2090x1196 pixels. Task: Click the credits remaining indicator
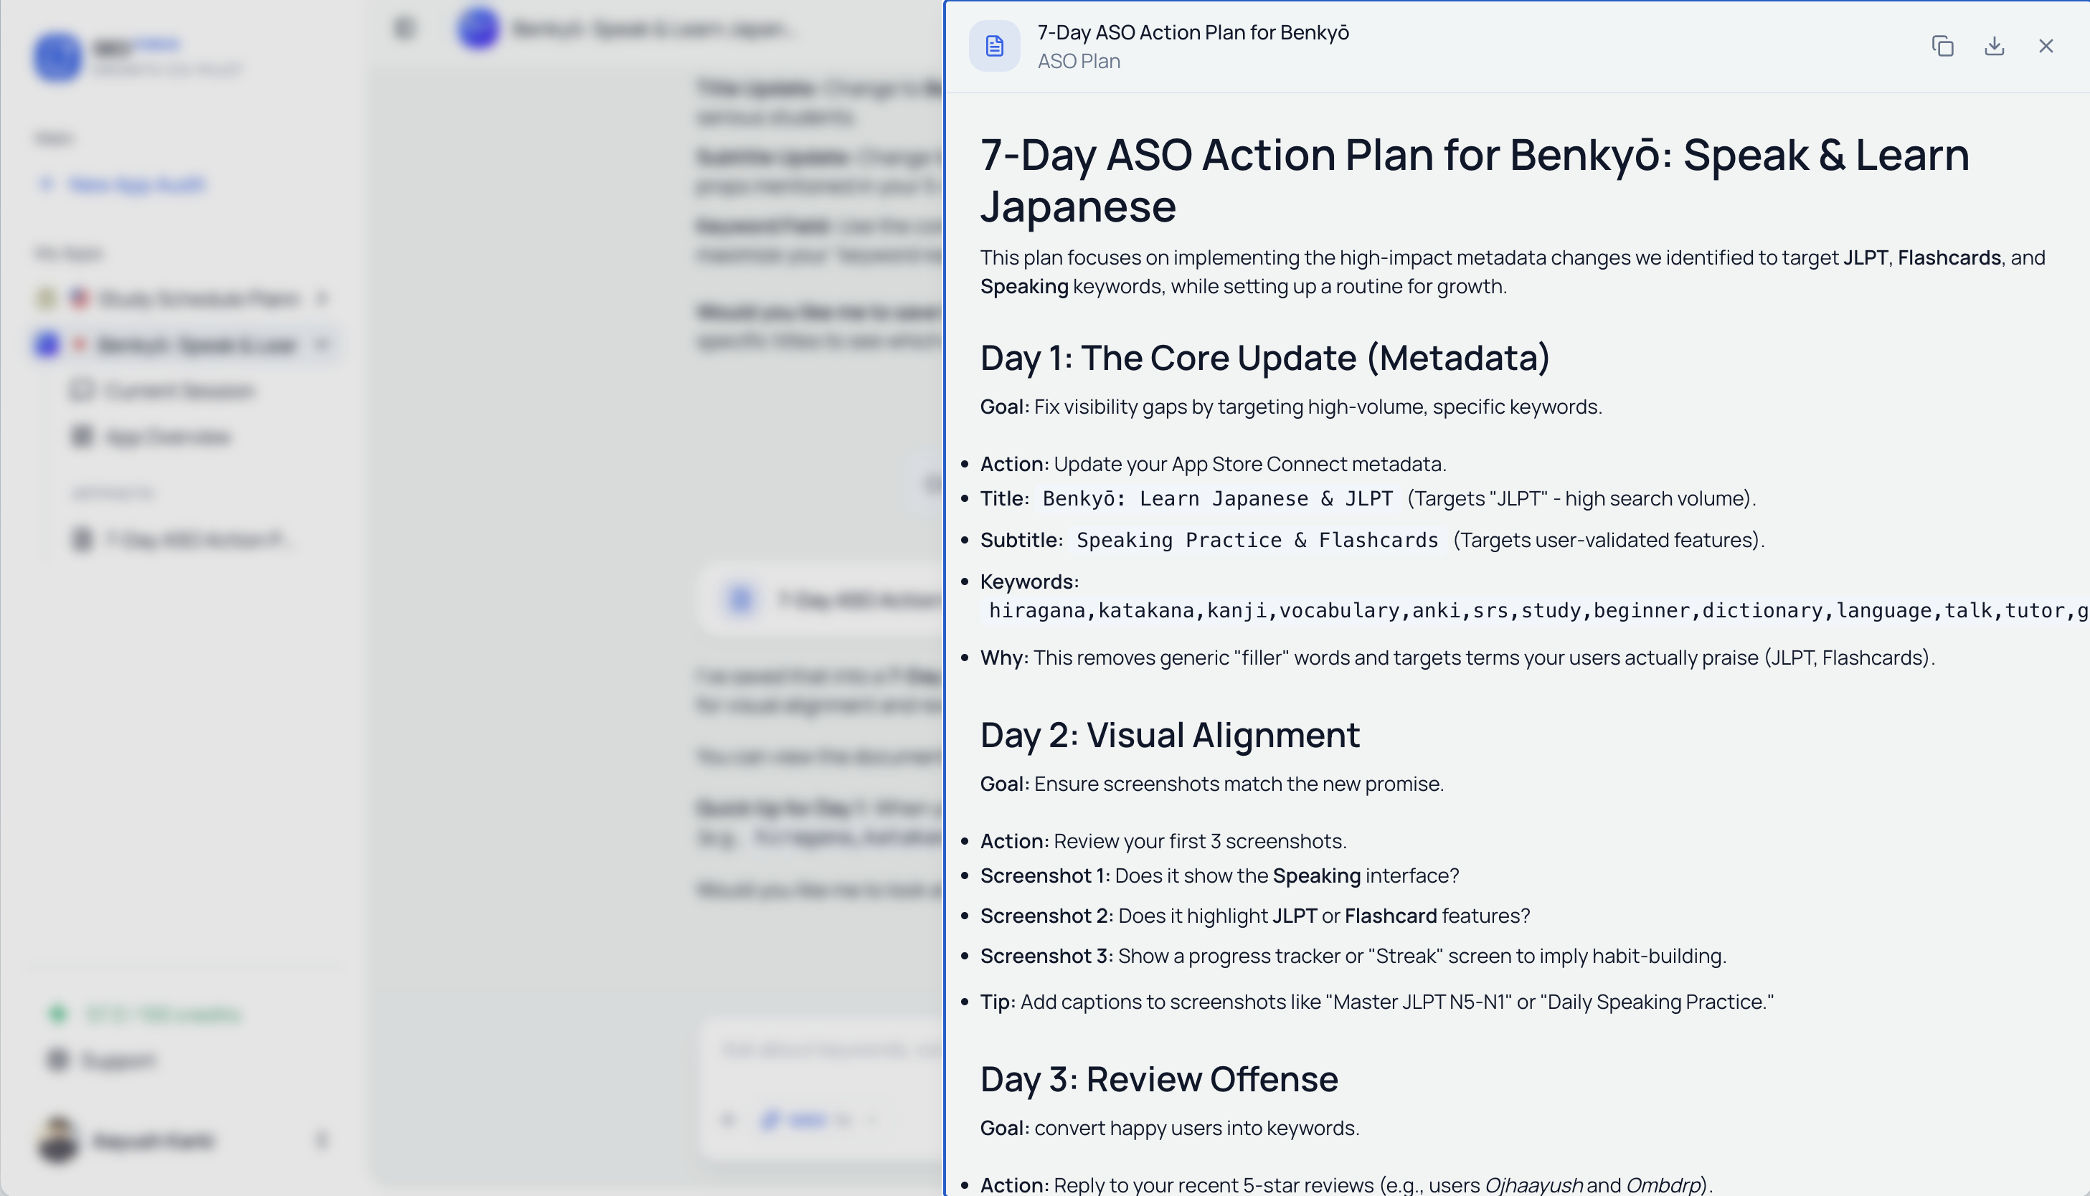click(x=146, y=1015)
